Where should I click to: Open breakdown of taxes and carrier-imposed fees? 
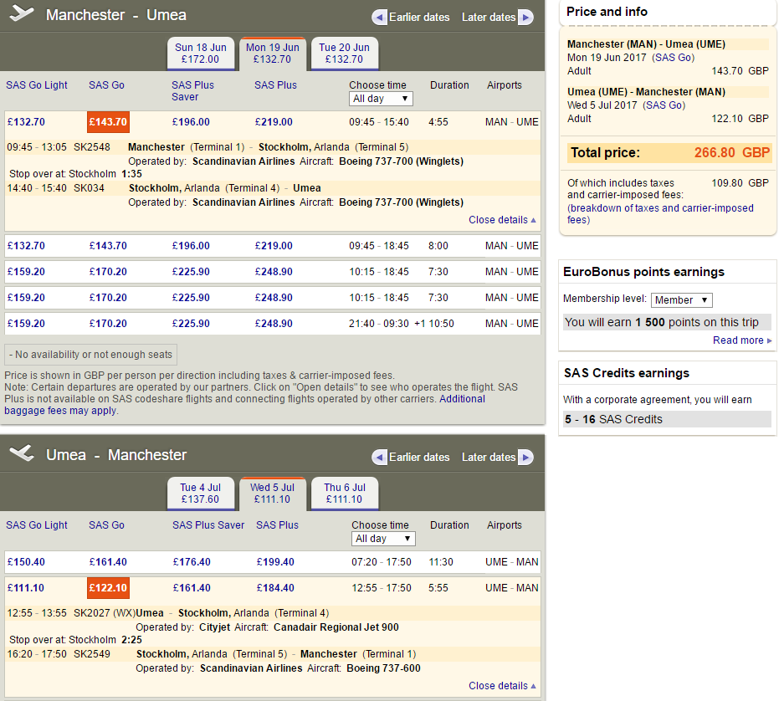[660, 214]
